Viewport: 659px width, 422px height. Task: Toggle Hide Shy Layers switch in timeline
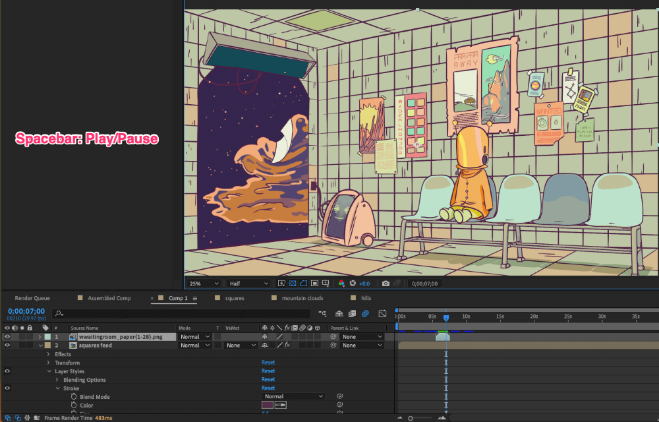click(339, 314)
